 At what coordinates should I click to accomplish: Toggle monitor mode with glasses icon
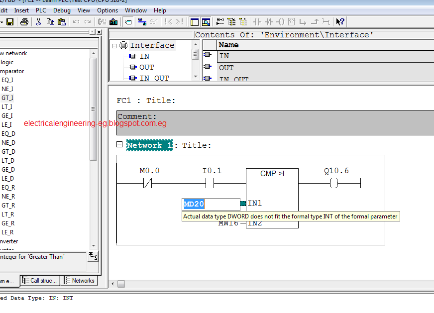coord(153,21)
